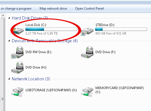Click the MEMORYCARD (\\EPSON4F986F) label text
The width and height of the screenshot is (151, 111).
pyautogui.click(x=120, y=88)
